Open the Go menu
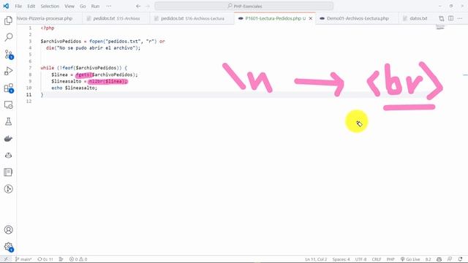This screenshot has height=263, width=468. [x=83, y=6]
